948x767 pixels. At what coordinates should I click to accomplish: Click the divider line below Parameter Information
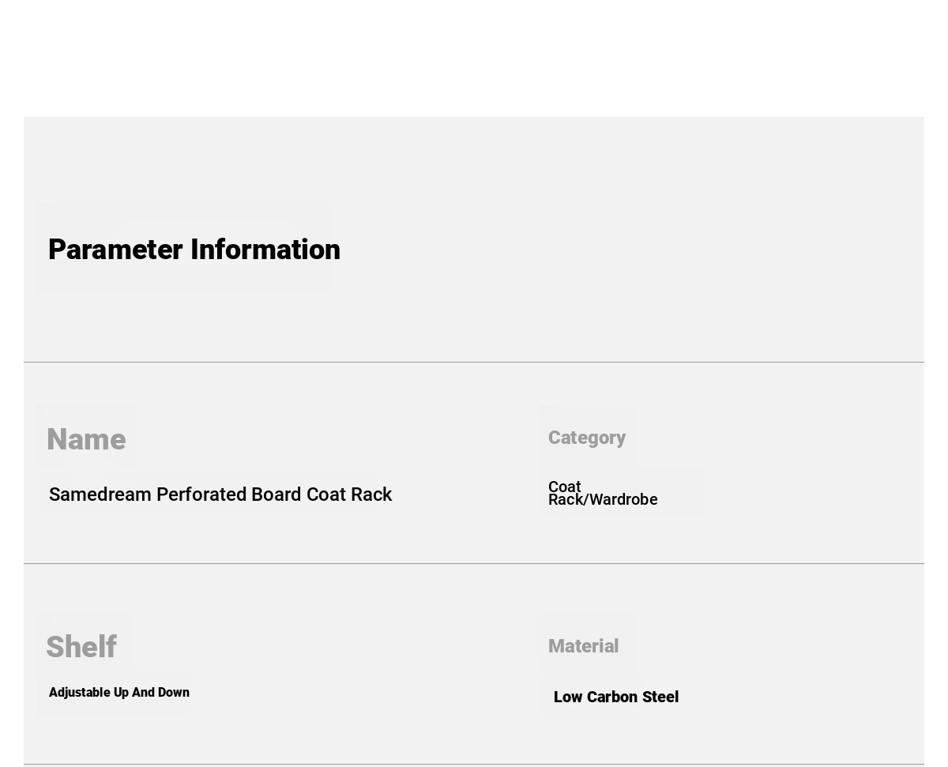coord(474,362)
